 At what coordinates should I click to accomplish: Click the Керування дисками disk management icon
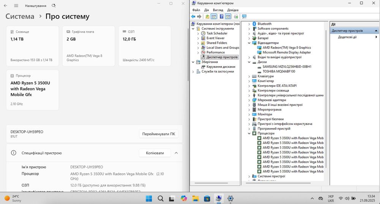[203, 66]
